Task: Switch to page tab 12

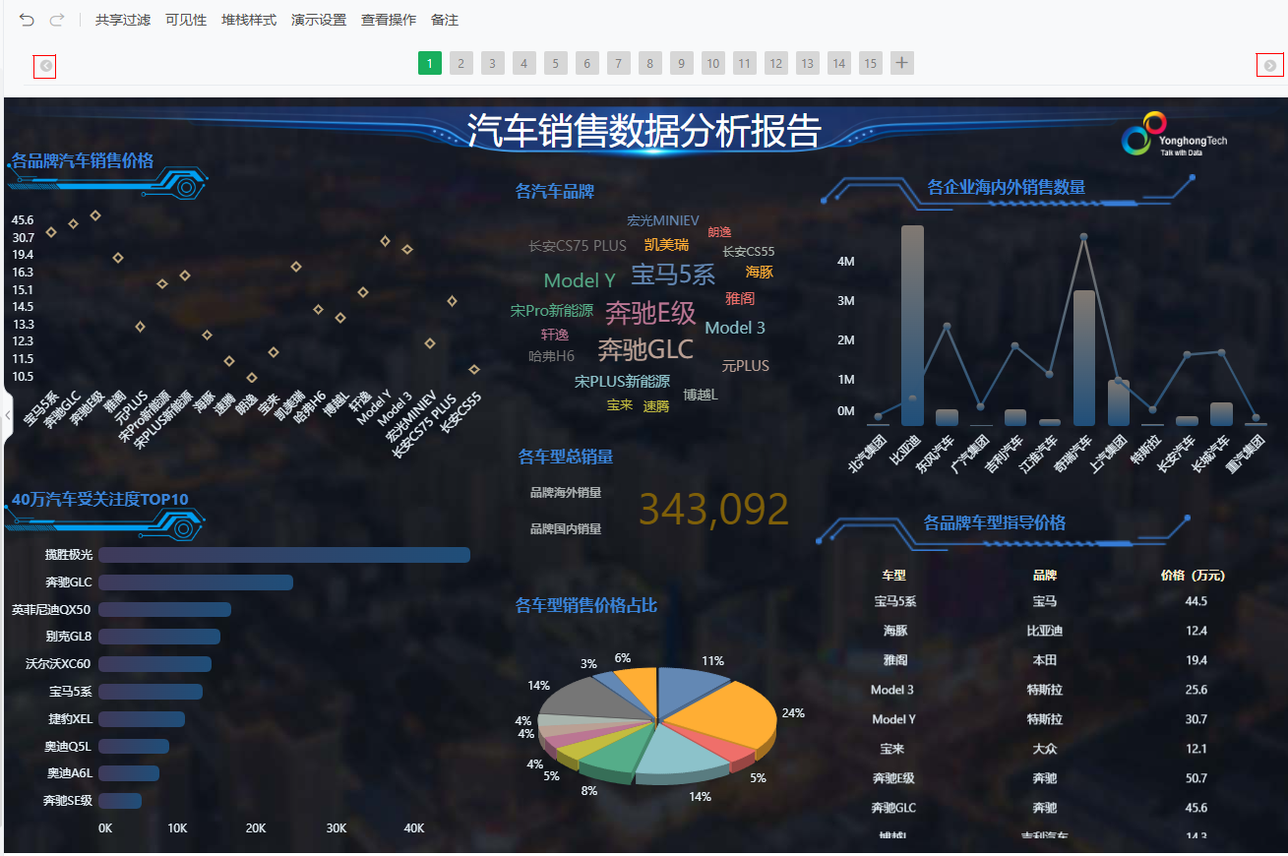Action: coord(776,64)
